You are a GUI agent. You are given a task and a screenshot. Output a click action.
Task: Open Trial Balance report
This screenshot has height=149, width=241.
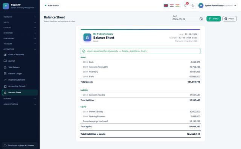click(20, 67)
